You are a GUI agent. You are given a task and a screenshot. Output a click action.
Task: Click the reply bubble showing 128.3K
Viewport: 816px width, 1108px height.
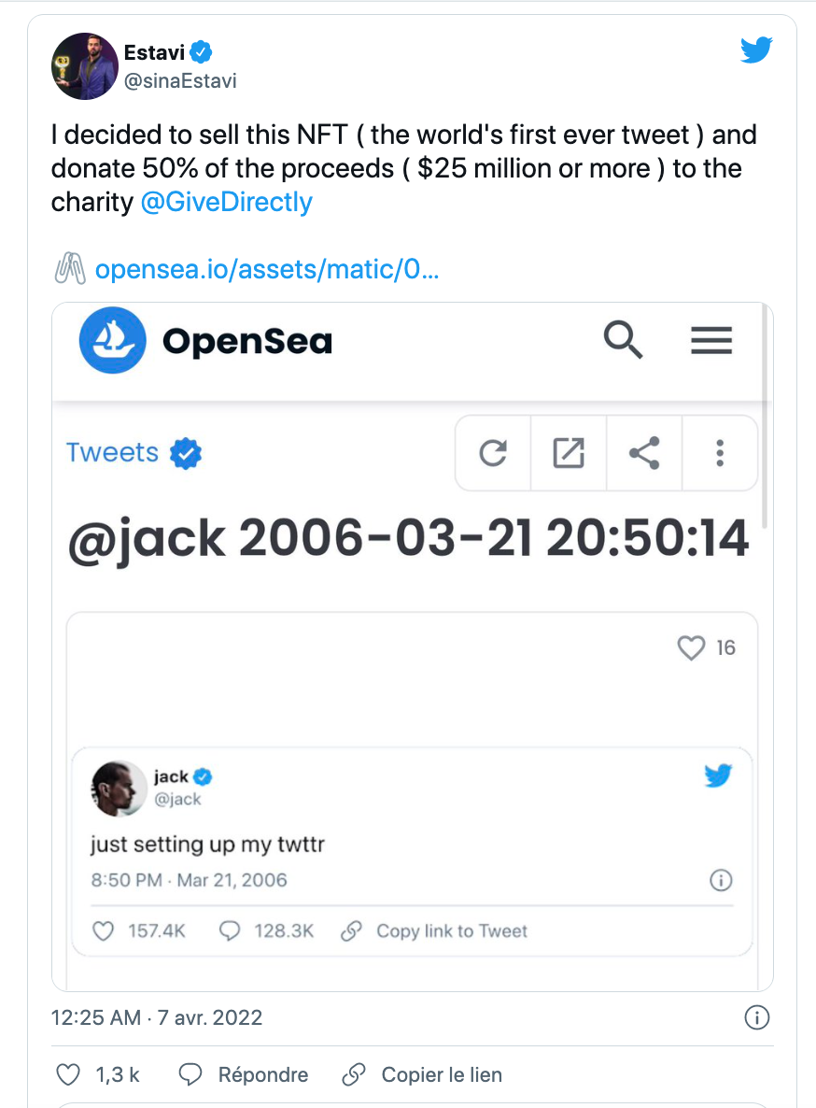(x=229, y=931)
